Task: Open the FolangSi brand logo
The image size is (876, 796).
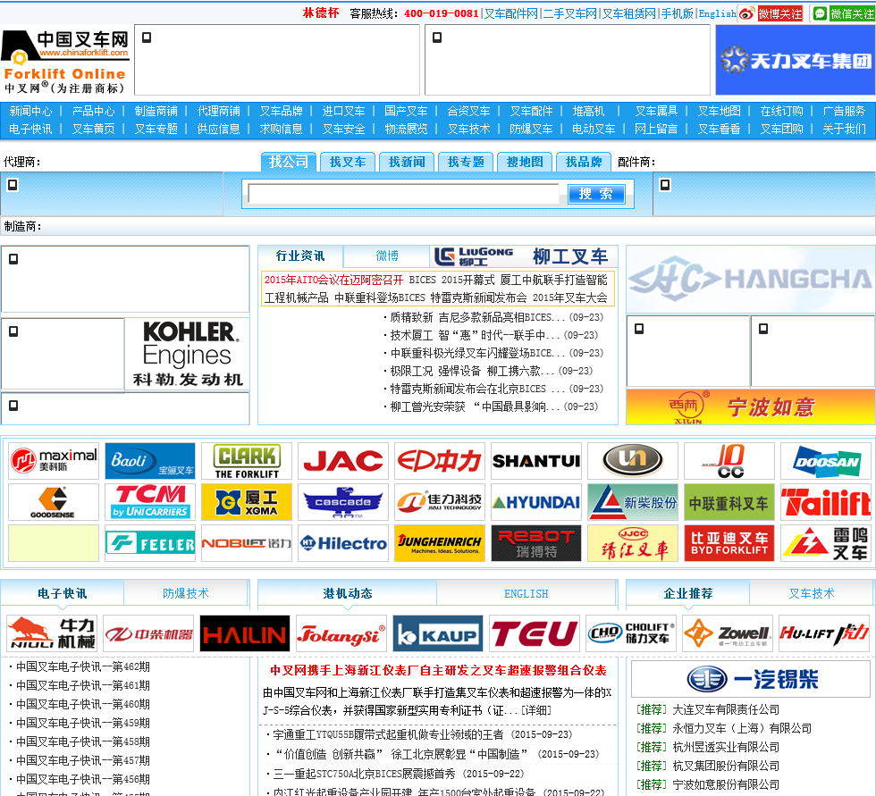Action: pos(341,633)
